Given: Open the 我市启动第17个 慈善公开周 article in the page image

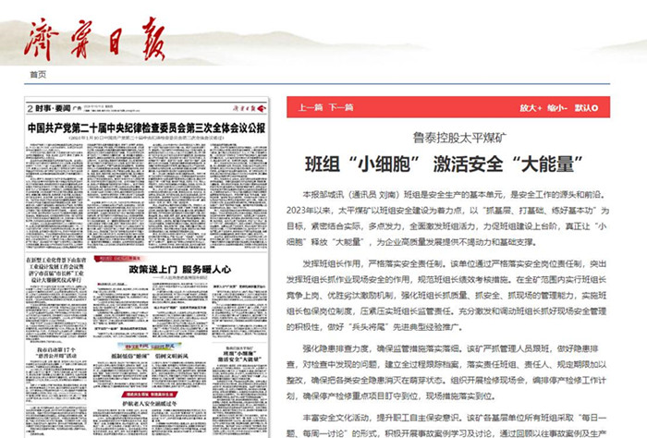Looking at the screenshot, I should 56,353.
